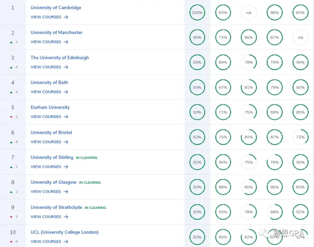Click the arrow icon beside Glasgow's View Courses
The image size is (314, 247).
pos(66,192)
